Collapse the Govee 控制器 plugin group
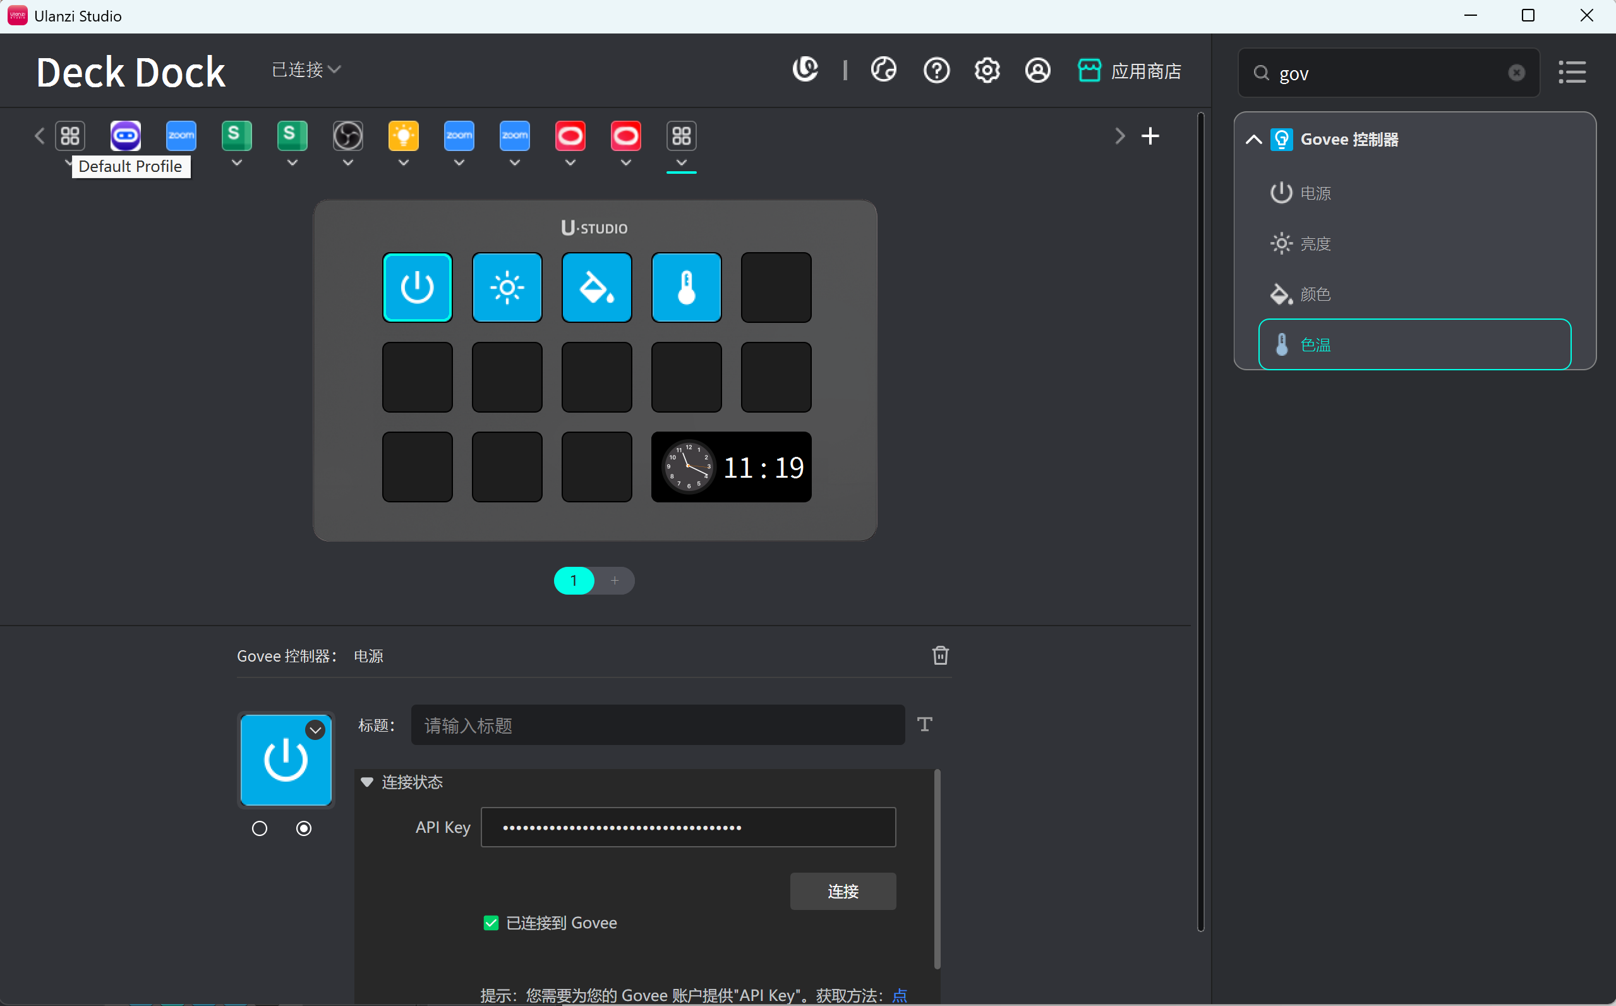 click(x=1253, y=140)
